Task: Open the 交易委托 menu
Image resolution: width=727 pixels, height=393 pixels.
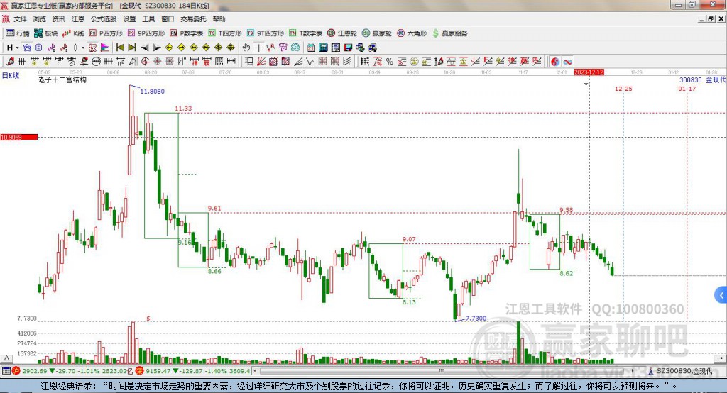Action: (193, 19)
